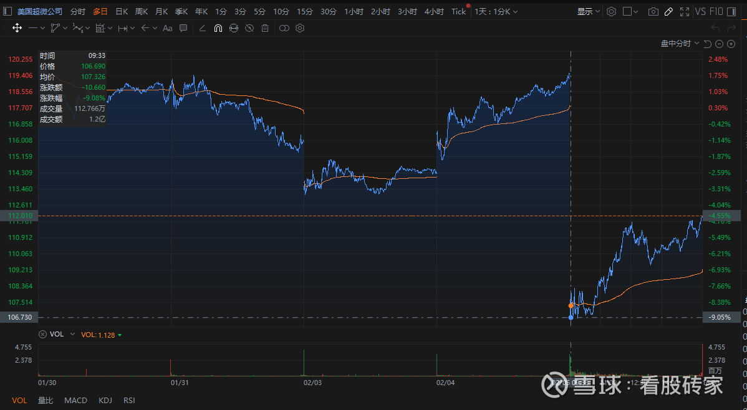The image size is (747, 410).
Task: Expand the layout square dropdown arrow
Action: pos(636,12)
